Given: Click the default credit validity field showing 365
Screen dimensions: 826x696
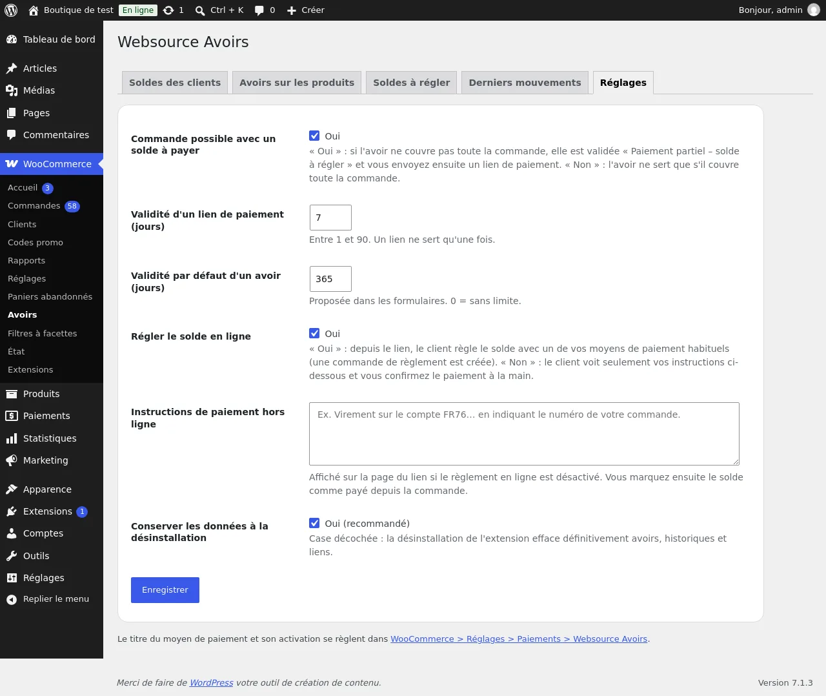Looking at the screenshot, I should point(330,279).
